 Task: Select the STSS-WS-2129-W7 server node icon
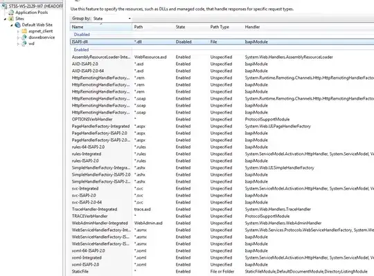[4, 6]
